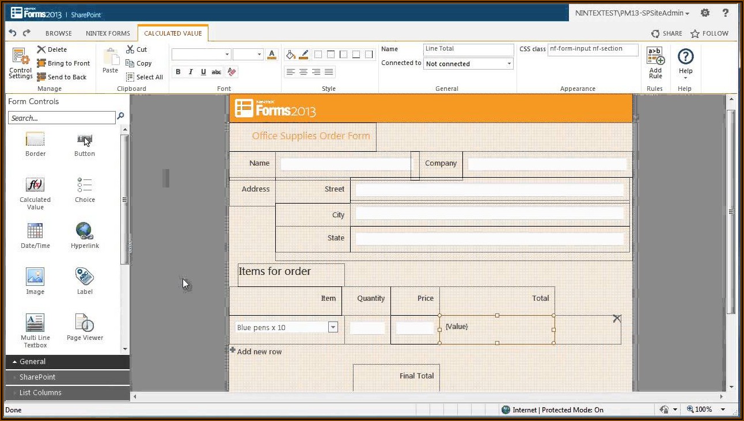The height and width of the screenshot is (421, 744).
Task: Select the Calculated Value form control
Action: [35, 185]
